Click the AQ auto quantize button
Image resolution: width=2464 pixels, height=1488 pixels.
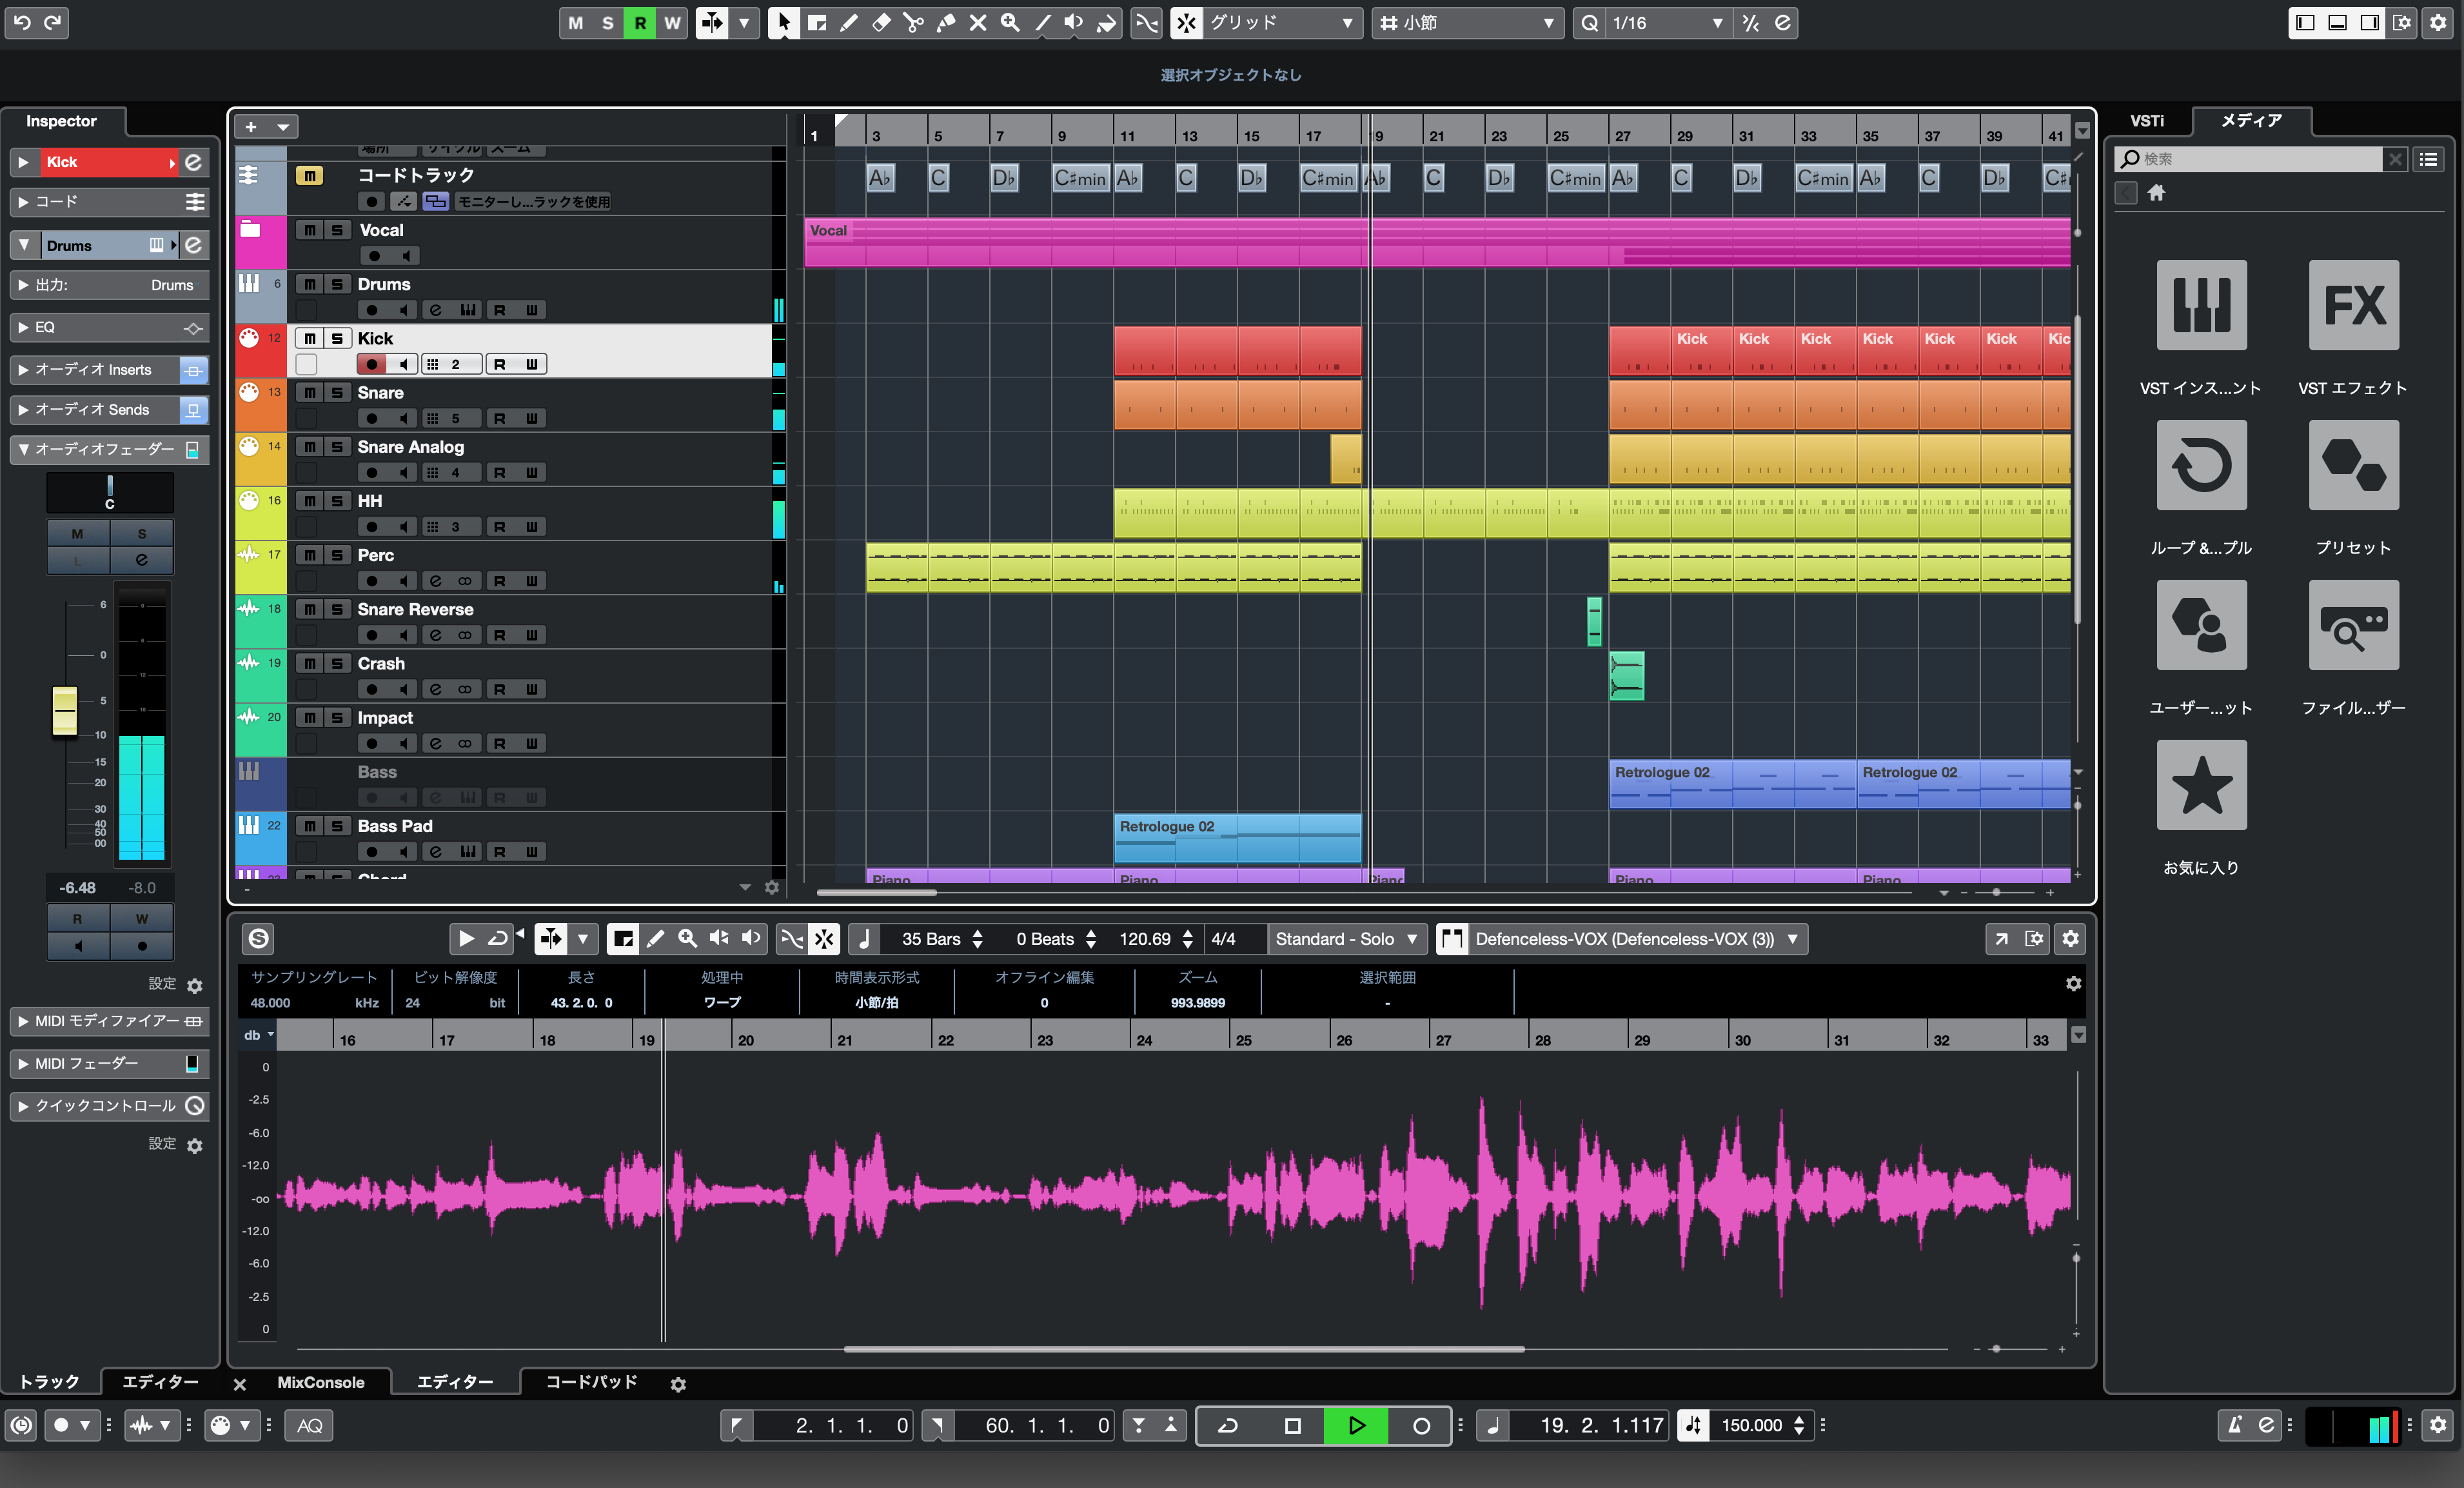310,1425
